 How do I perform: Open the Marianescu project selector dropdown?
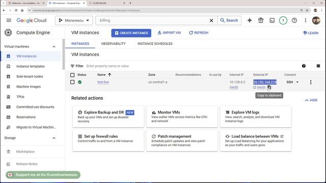tap(74, 20)
